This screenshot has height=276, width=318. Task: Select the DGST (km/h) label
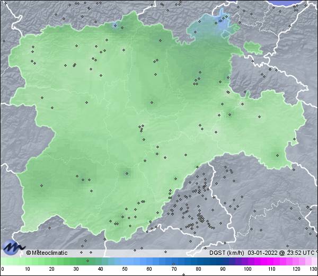click(x=226, y=253)
